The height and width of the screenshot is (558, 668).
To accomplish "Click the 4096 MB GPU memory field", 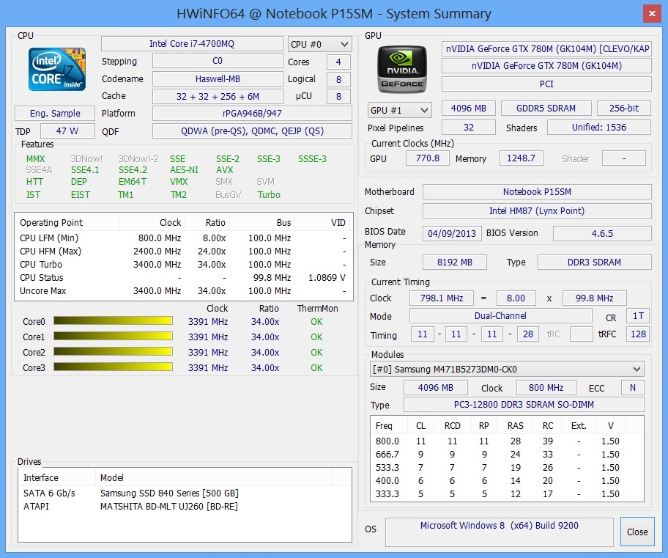I will (469, 109).
